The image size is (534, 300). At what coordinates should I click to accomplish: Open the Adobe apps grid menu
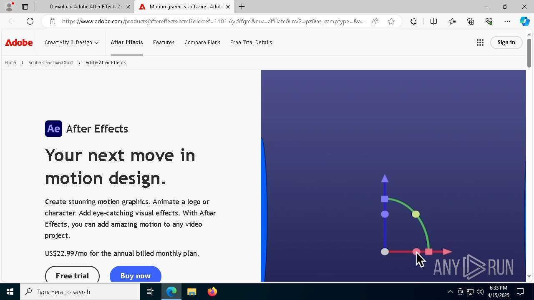click(480, 42)
